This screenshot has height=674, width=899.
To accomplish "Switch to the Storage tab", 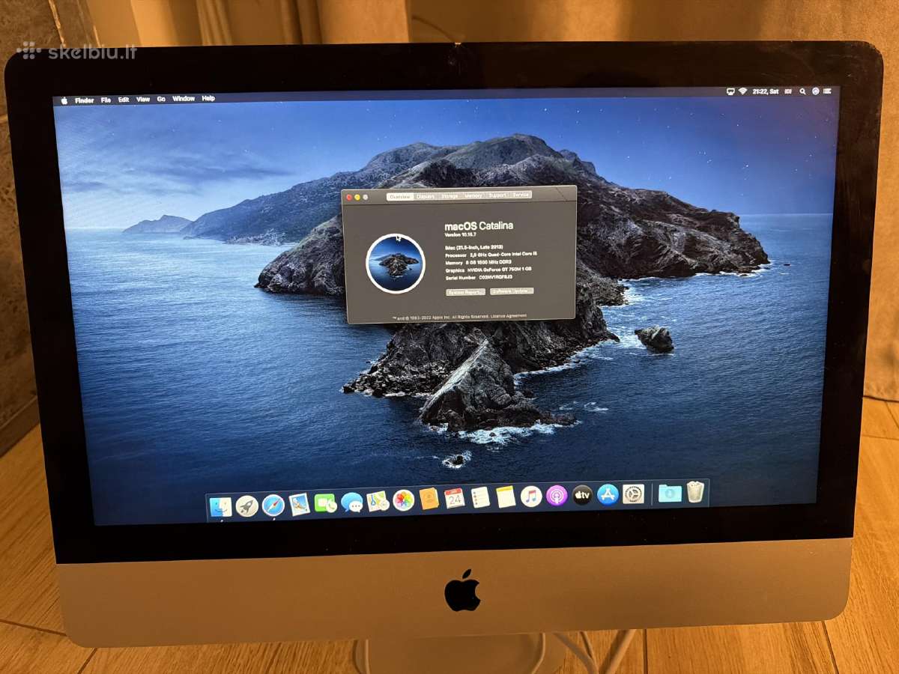I will tap(449, 195).
